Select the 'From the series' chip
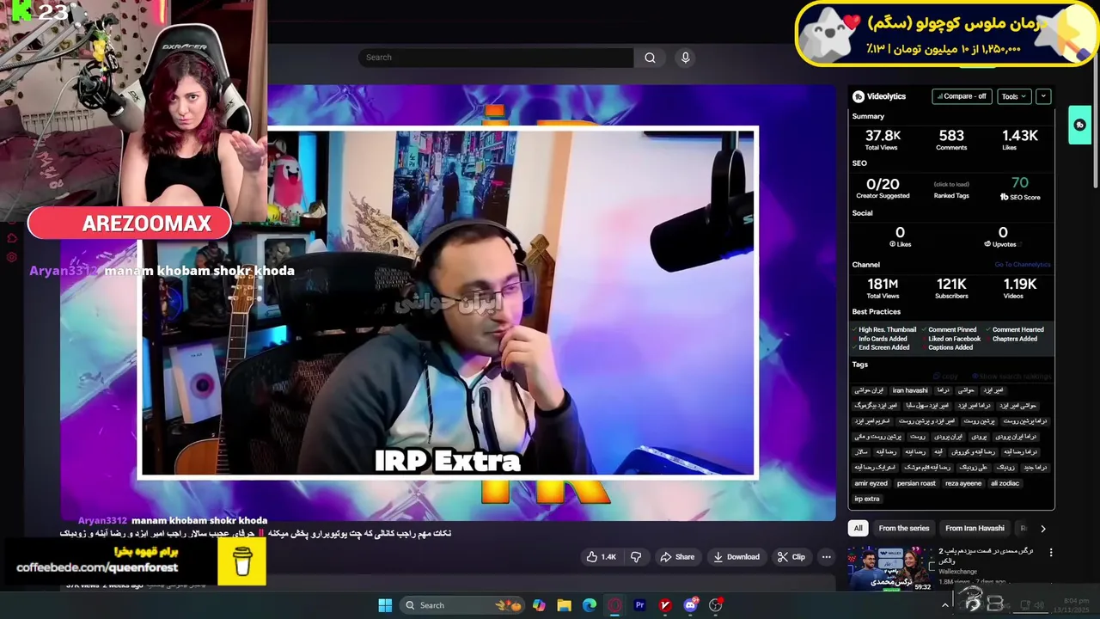The height and width of the screenshot is (619, 1100). [904, 528]
